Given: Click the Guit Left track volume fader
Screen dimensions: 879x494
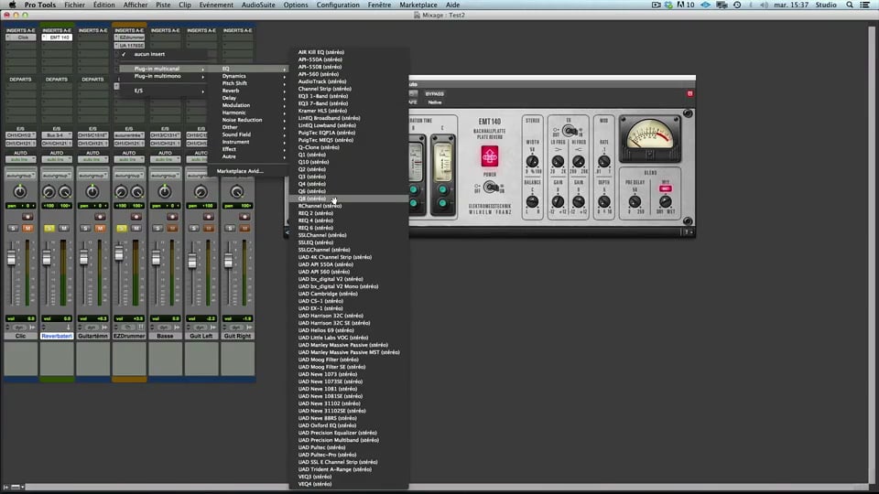Looking at the screenshot, I should [191, 262].
